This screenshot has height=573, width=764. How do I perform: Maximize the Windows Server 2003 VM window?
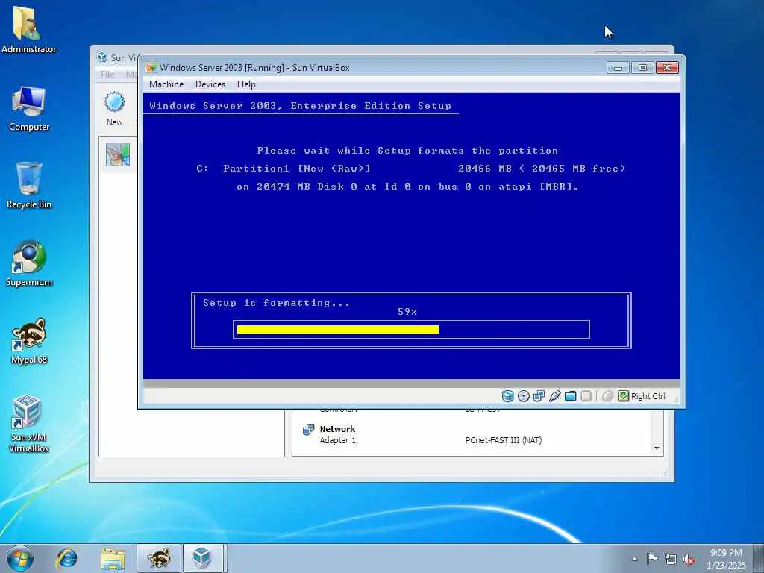tap(642, 68)
